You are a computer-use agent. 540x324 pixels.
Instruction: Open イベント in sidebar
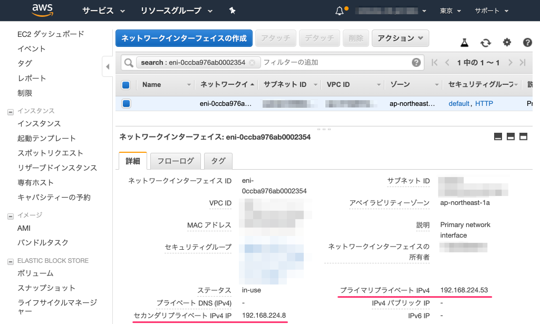31,49
